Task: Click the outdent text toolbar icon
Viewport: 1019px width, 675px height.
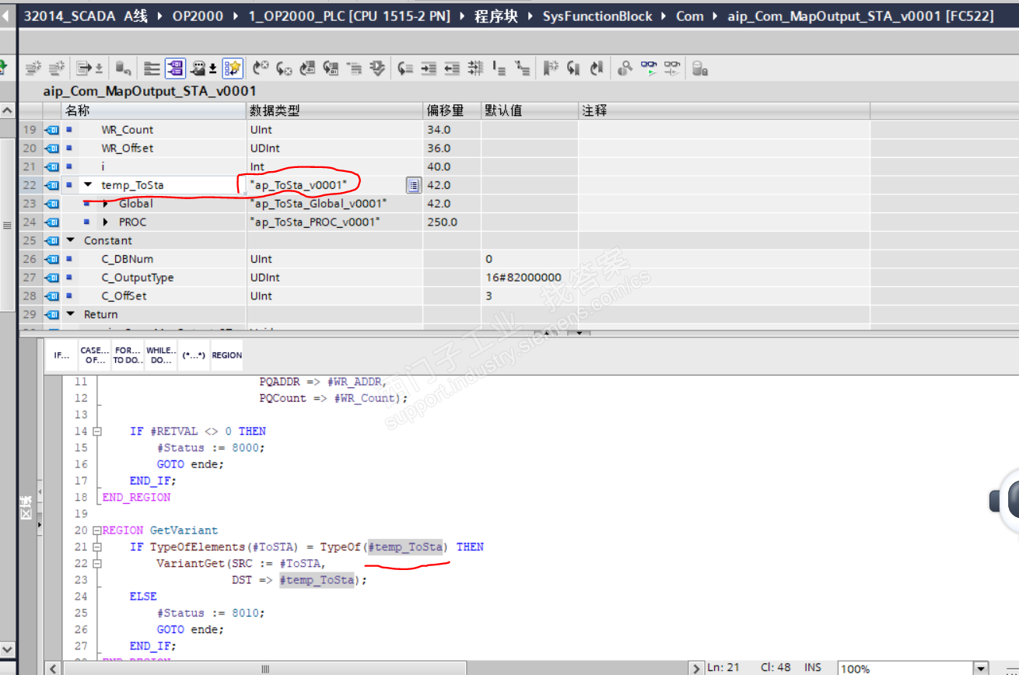Action: tap(452, 69)
